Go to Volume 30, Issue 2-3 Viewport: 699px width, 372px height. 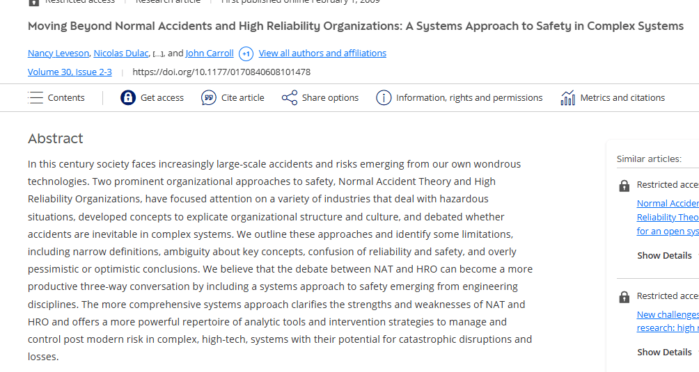point(70,72)
